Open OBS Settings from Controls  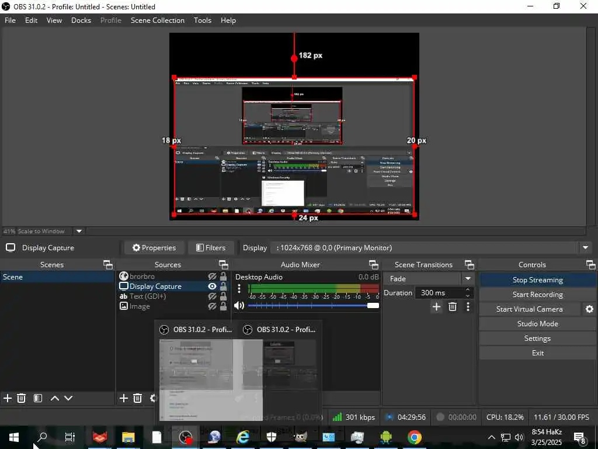click(537, 339)
